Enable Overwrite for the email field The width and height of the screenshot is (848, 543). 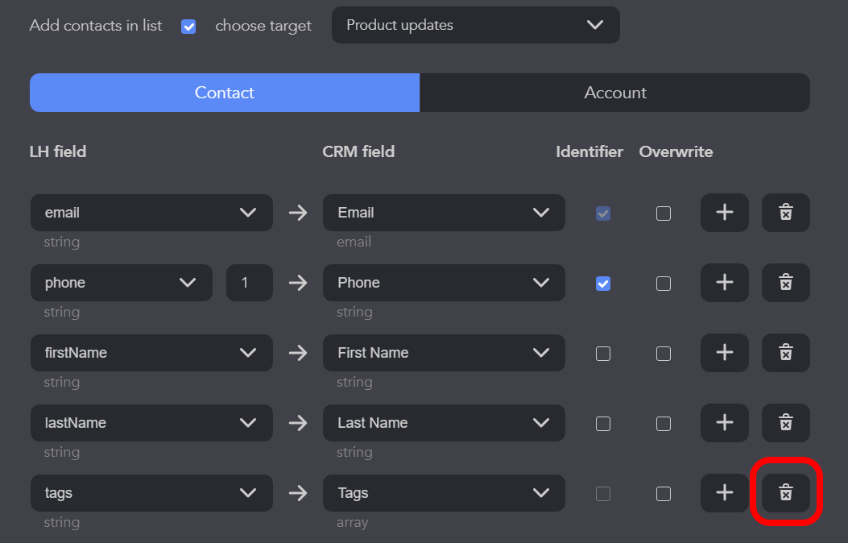click(663, 213)
